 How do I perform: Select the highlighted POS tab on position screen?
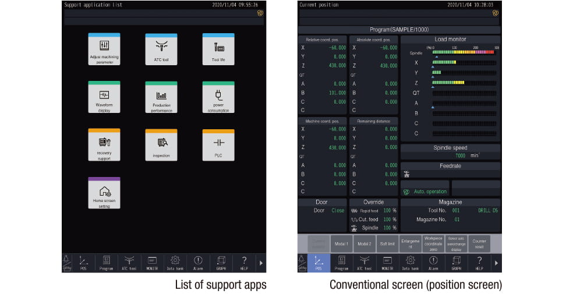tap(319, 263)
